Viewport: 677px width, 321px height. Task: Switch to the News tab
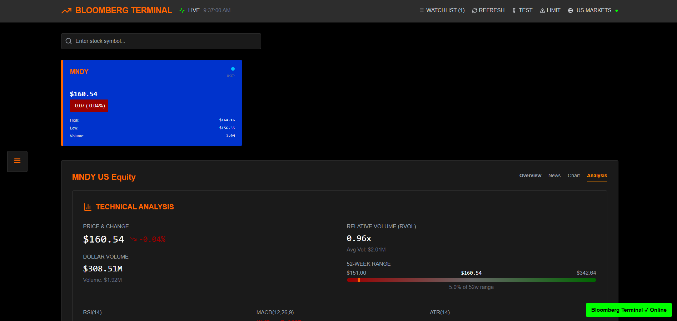[x=554, y=175]
